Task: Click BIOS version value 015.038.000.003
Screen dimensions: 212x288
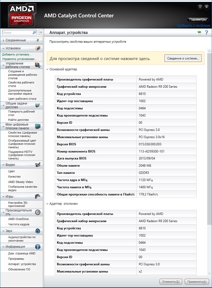Action: pyautogui.click(x=150, y=144)
